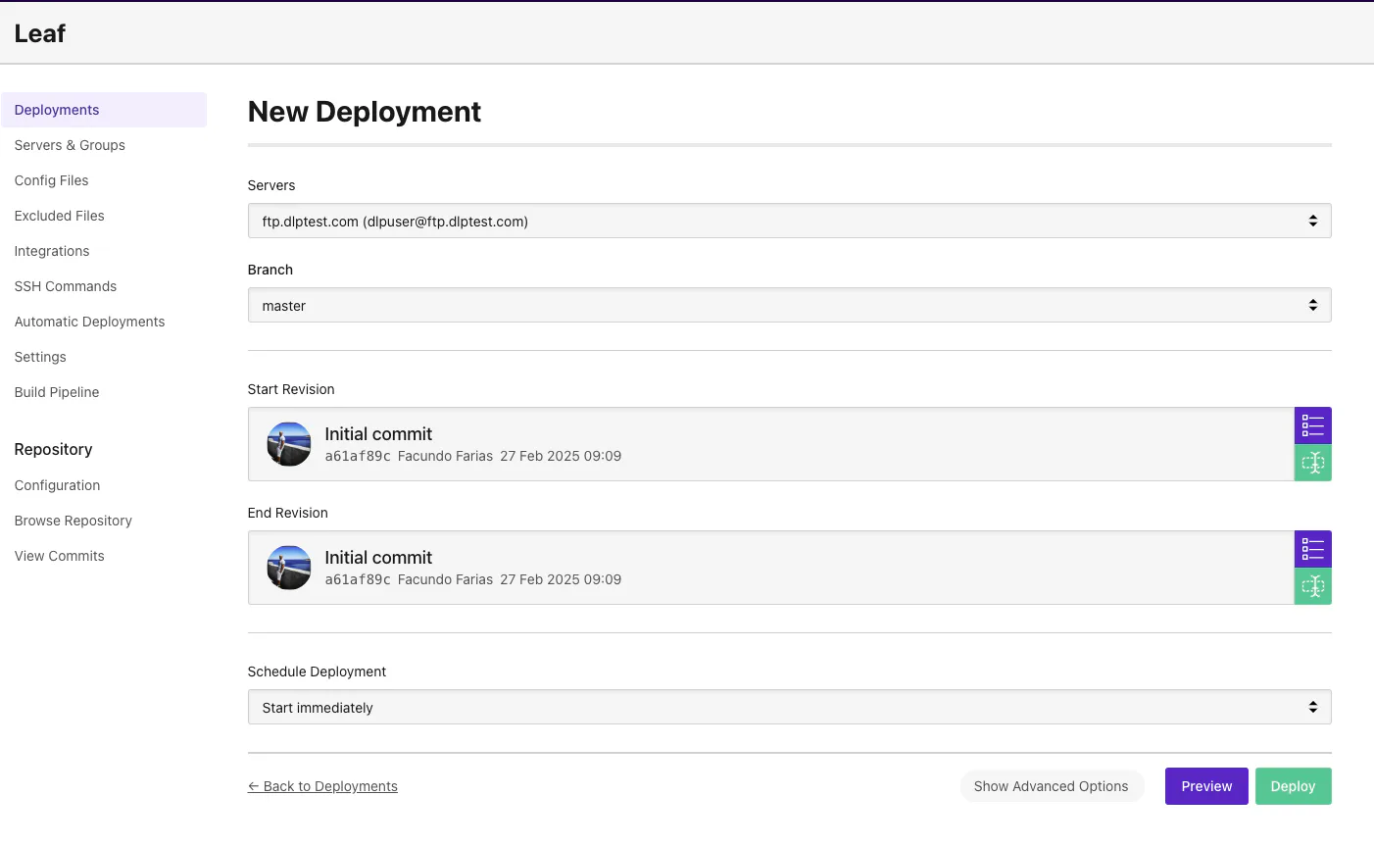Viewport: 1374px width, 846px height.
Task: Open the Servers dropdown
Action: click(789, 221)
